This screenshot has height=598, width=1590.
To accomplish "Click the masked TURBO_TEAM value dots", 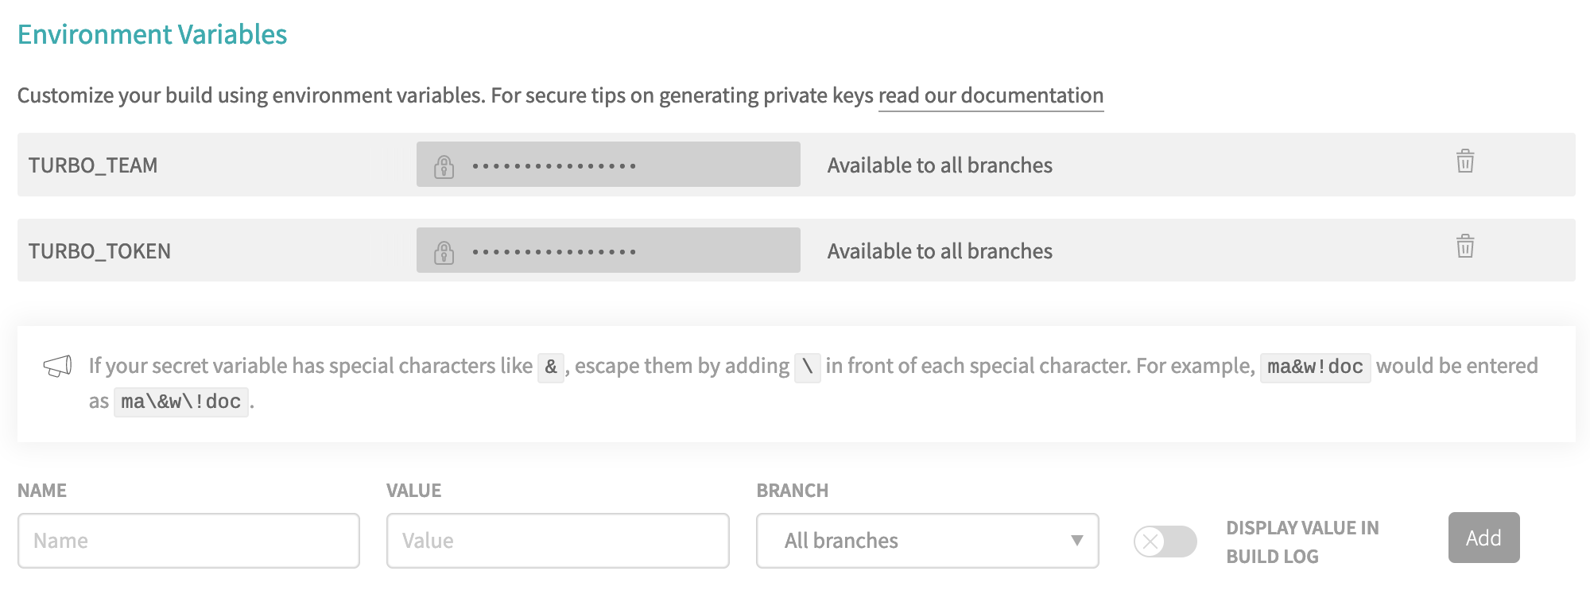I will tap(554, 166).
